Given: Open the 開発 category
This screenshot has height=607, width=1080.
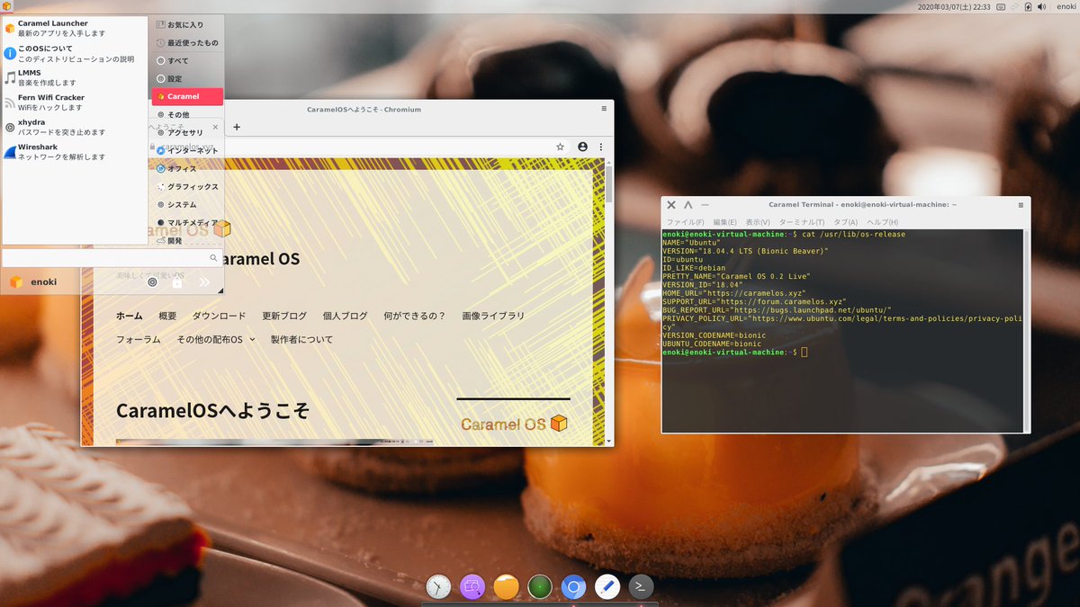Looking at the screenshot, I should pyautogui.click(x=187, y=240).
